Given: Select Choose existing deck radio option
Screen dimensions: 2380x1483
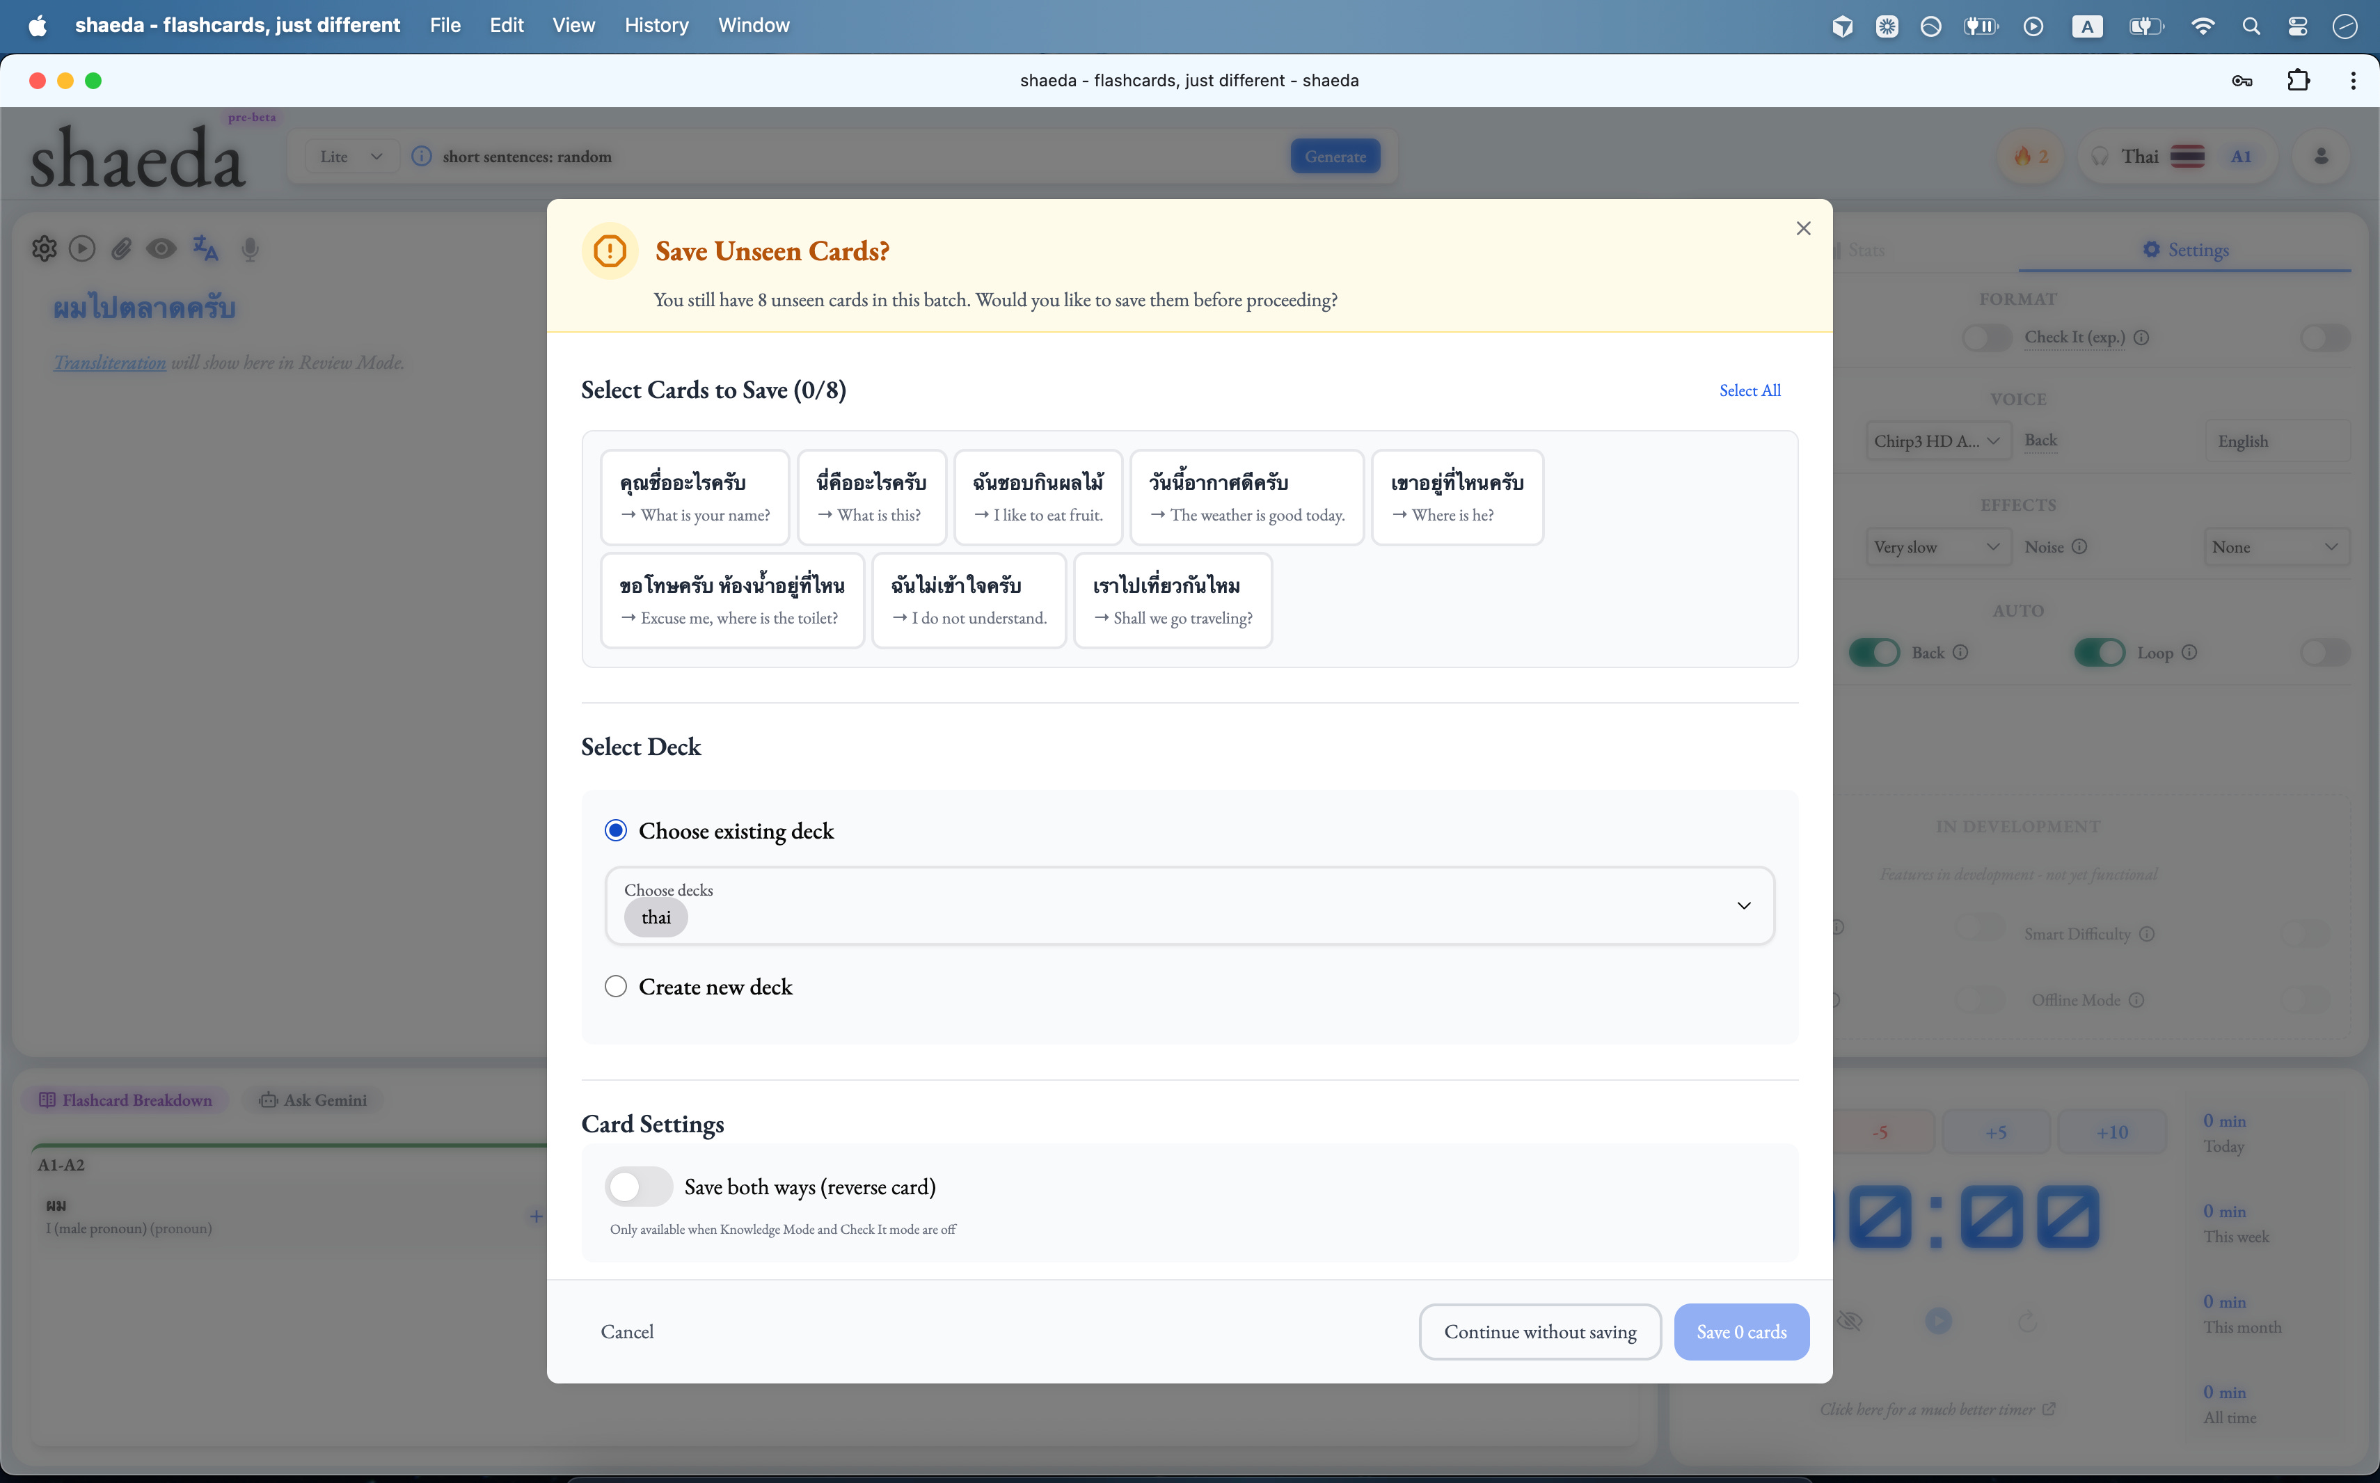Looking at the screenshot, I should click(x=616, y=831).
